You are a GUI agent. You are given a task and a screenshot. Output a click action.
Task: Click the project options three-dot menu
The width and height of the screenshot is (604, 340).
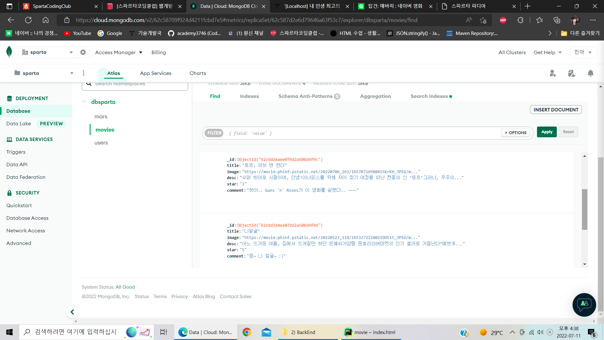tap(83, 73)
